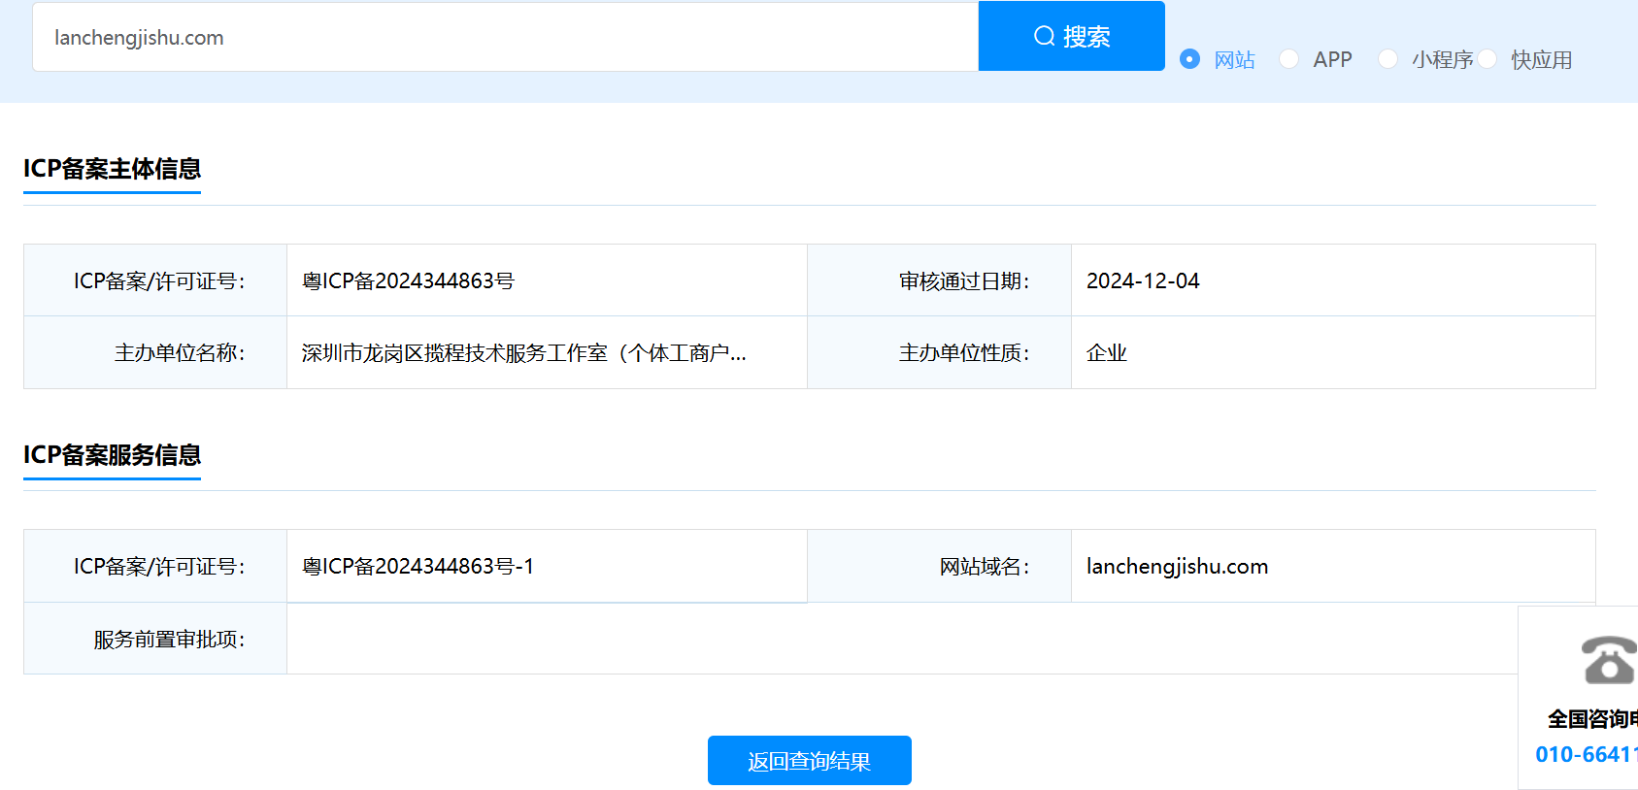Click the 审核通过日期 label cell
1638x790 pixels.
[939, 280]
